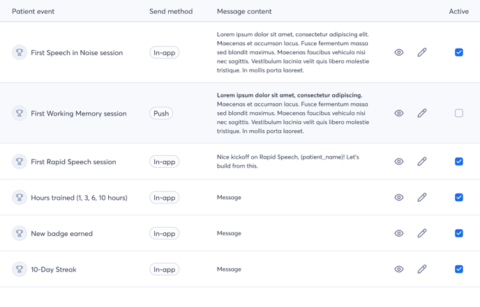
Task: Edit the First Speech in Noise message
Action: click(x=422, y=52)
